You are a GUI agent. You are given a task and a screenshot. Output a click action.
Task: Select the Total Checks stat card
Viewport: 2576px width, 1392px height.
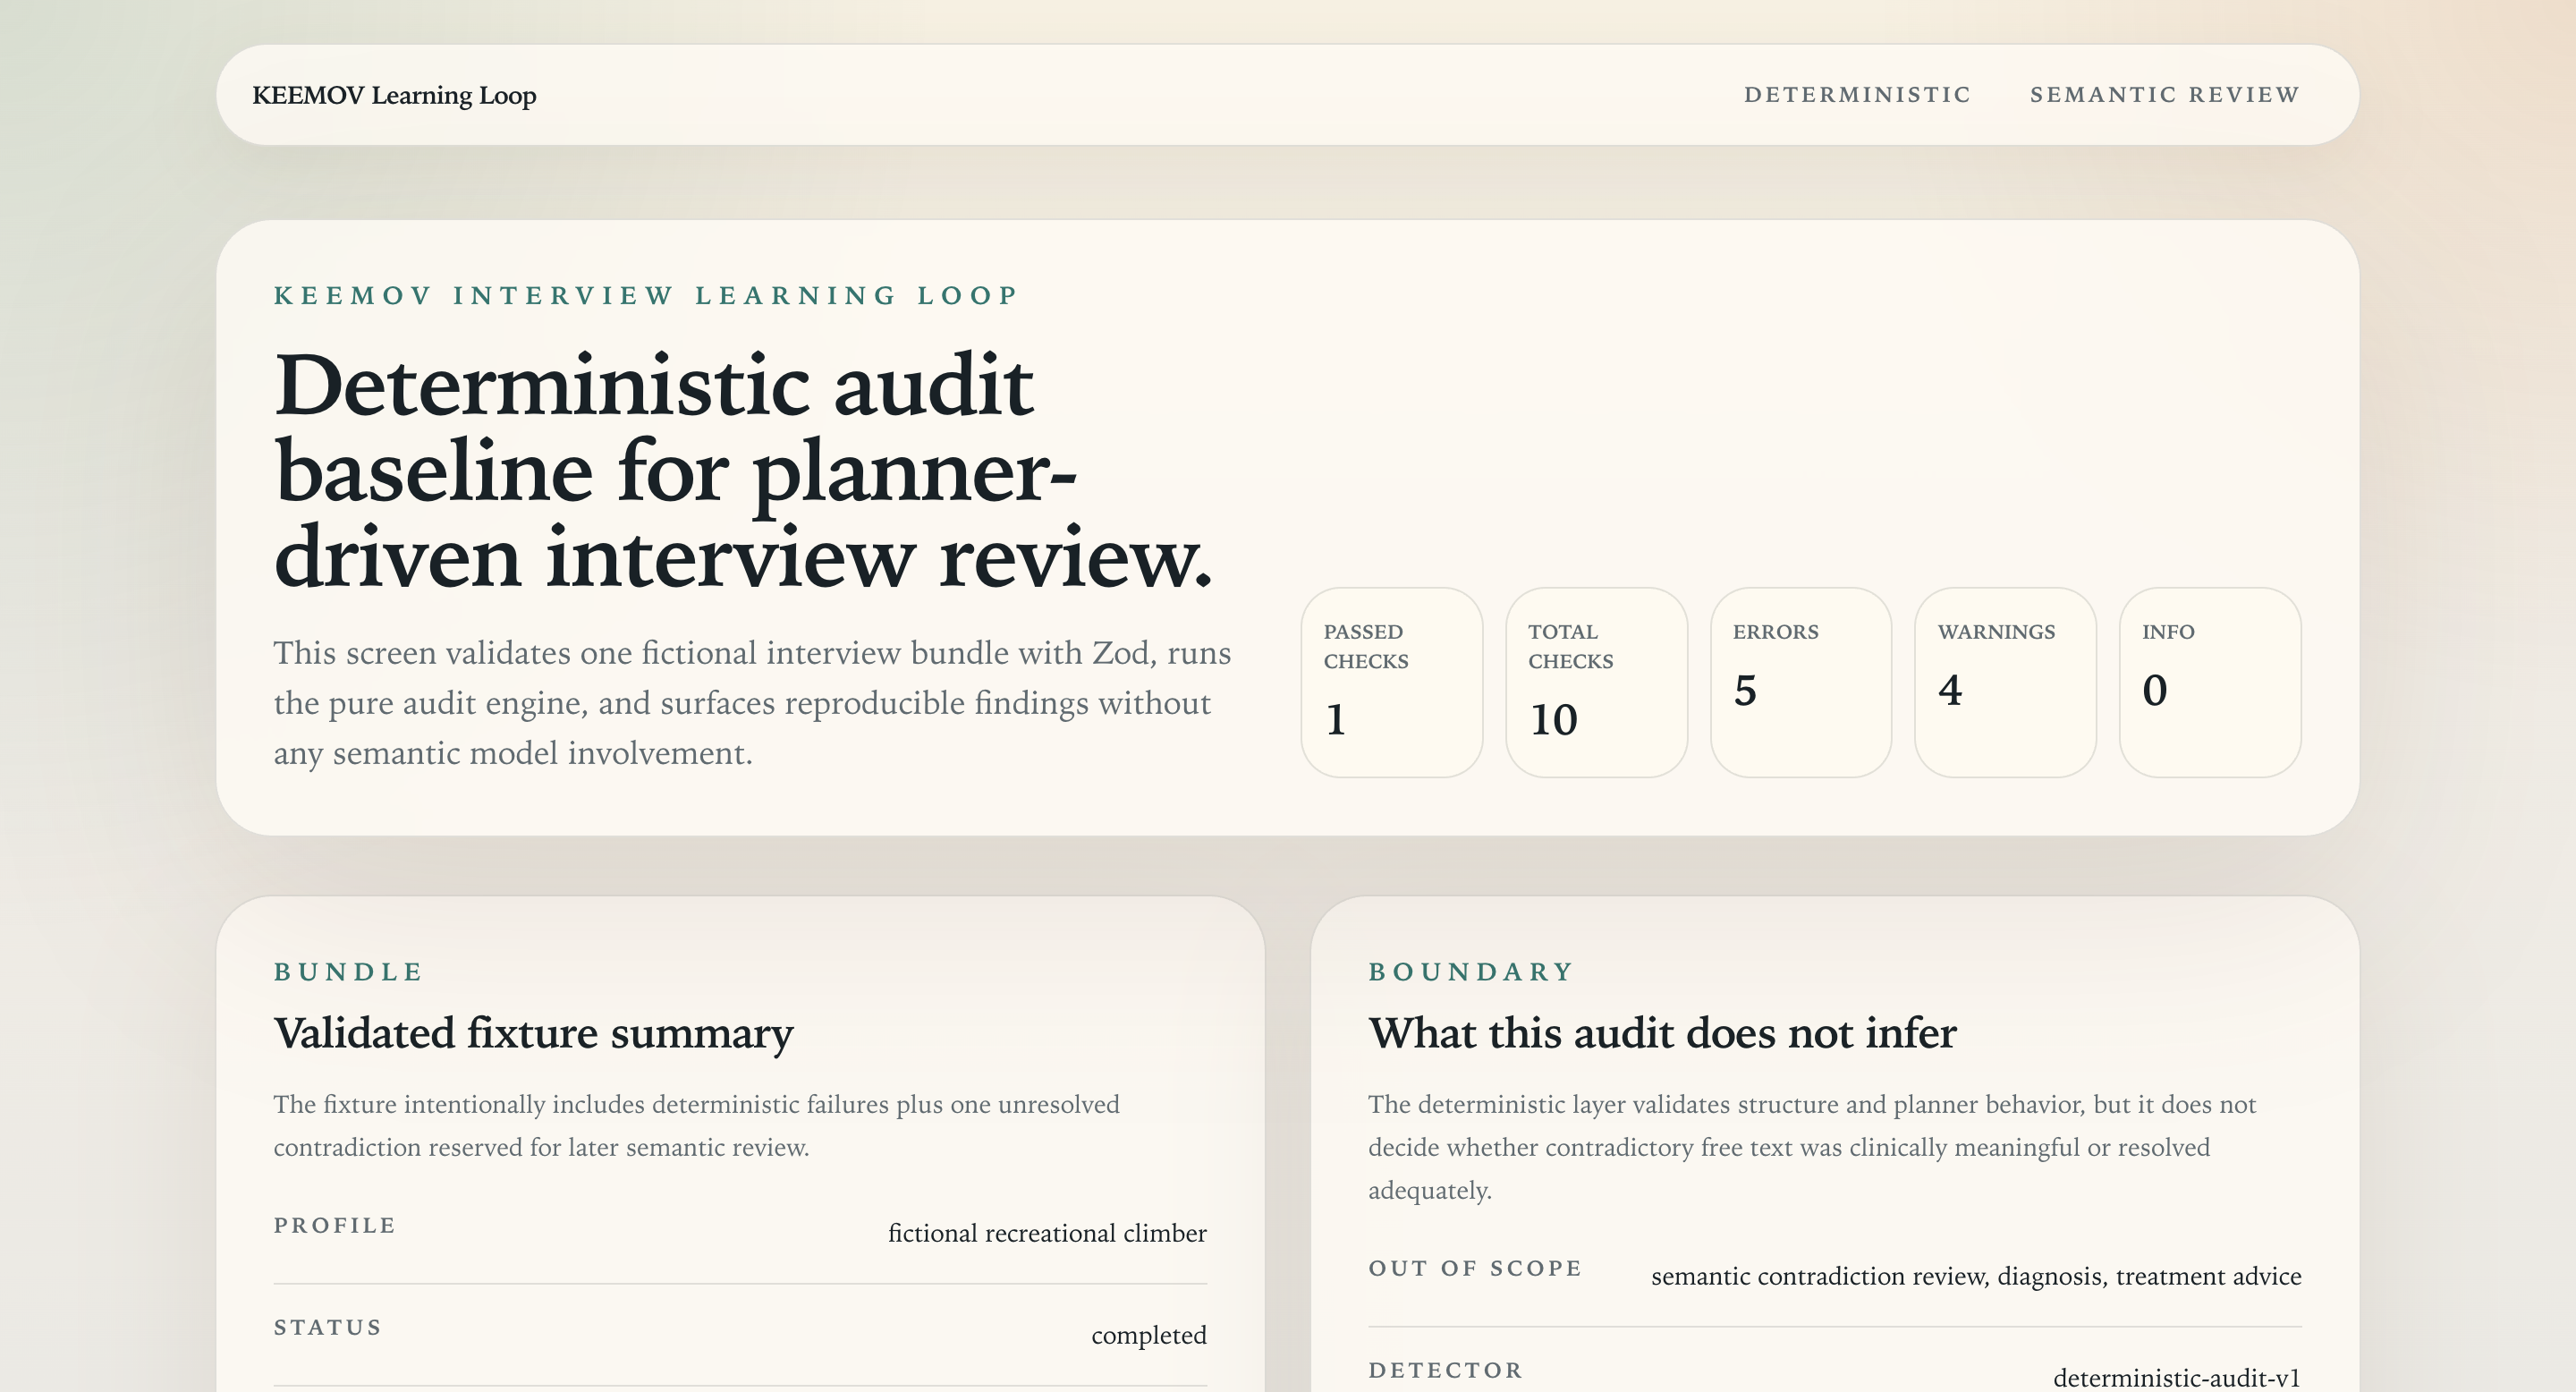coord(1596,682)
